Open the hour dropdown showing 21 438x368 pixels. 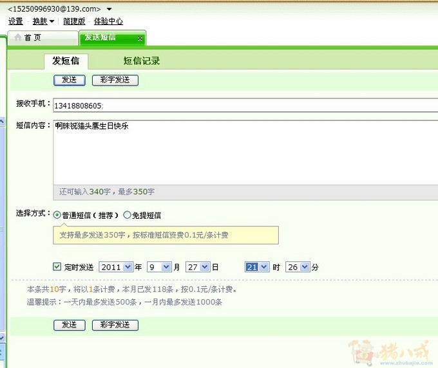click(257, 267)
